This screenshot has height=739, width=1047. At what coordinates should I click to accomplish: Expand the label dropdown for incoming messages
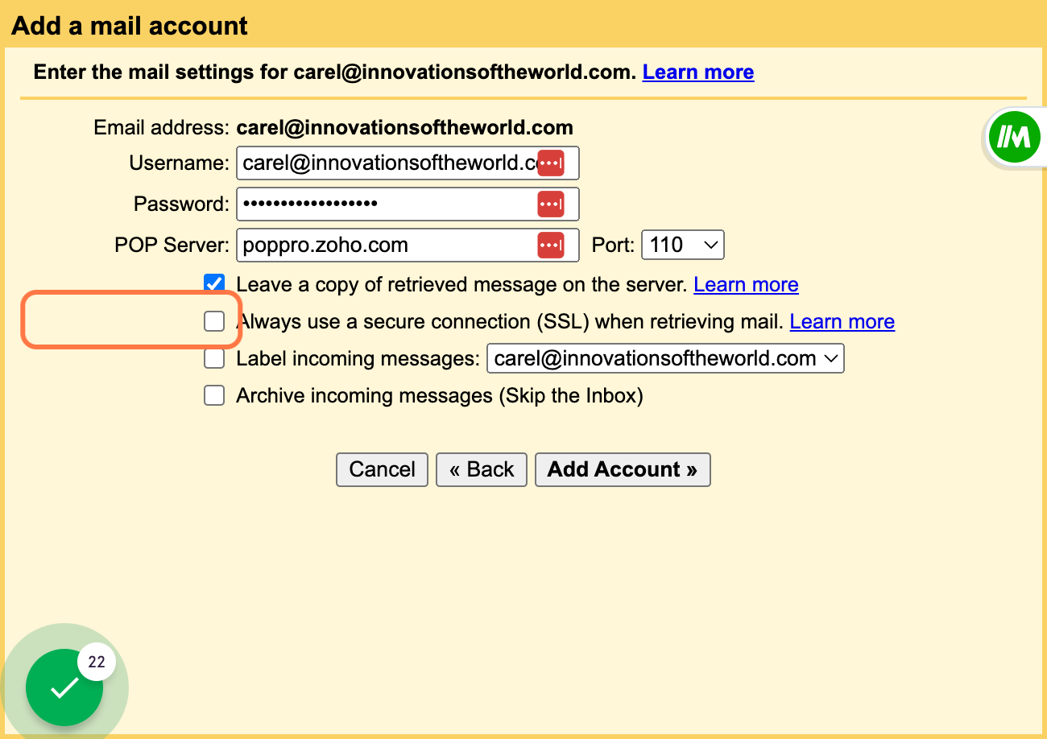click(665, 358)
